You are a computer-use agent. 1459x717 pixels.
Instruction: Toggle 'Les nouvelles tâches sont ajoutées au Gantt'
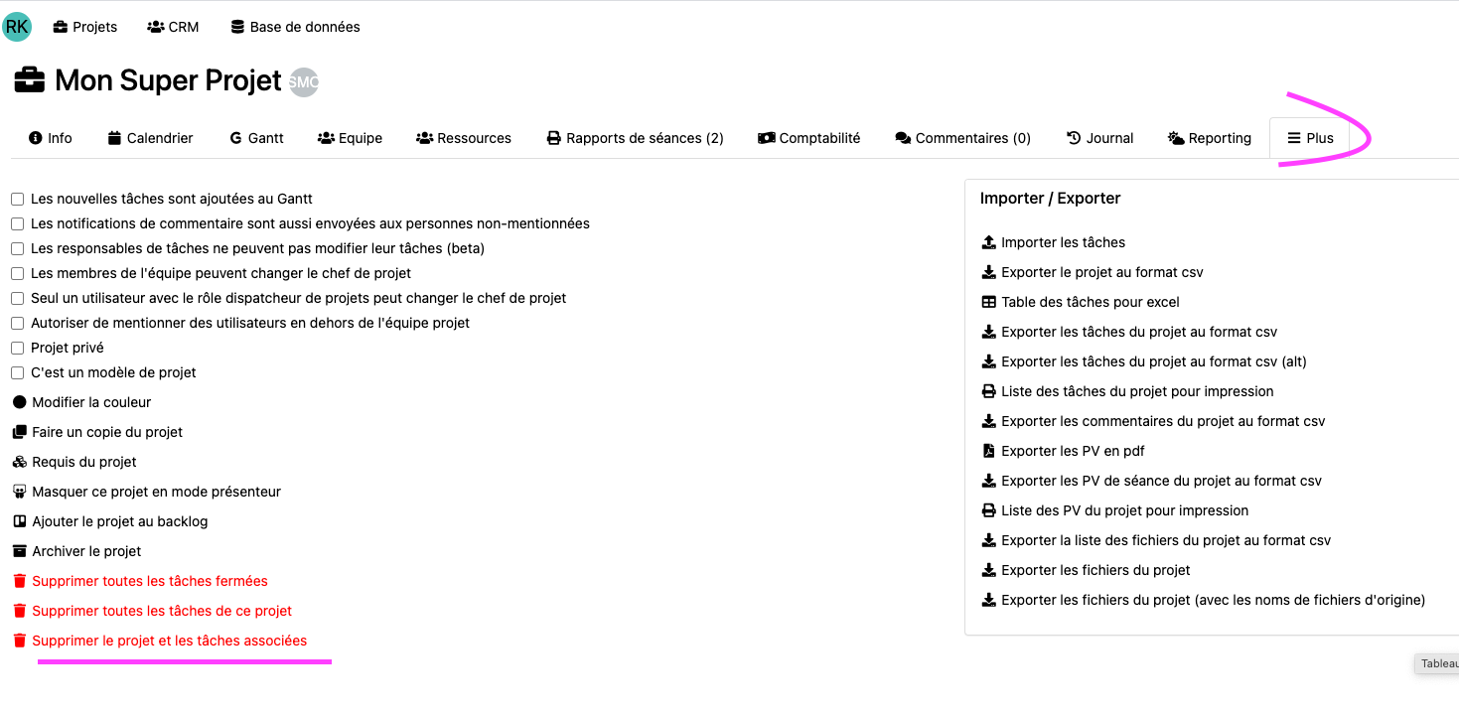point(18,200)
